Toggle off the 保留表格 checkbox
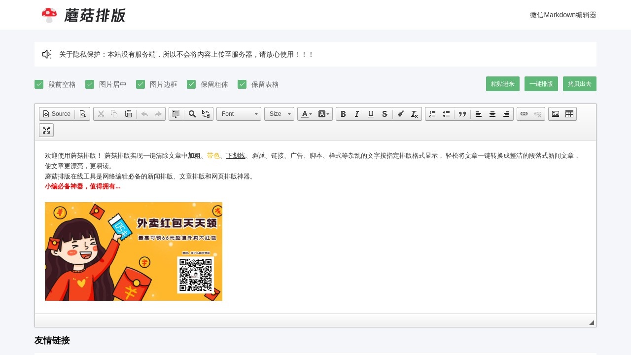Viewport: 631px width, 355px height. tap(242, 84)
